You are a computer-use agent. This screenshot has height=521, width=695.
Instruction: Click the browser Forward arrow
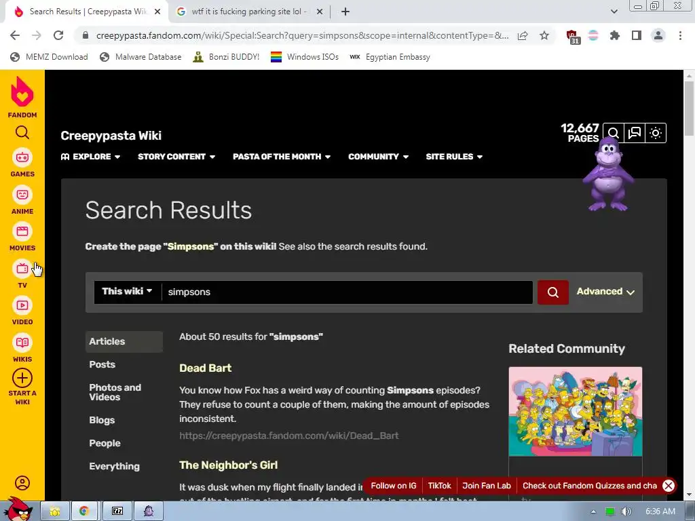37,35
